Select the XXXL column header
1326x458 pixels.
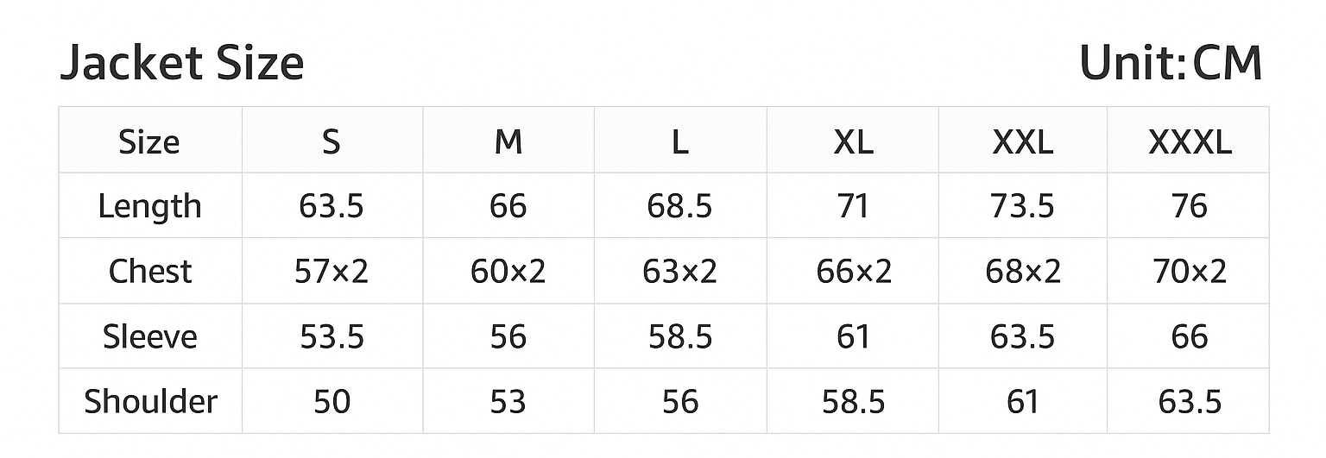1190,141
